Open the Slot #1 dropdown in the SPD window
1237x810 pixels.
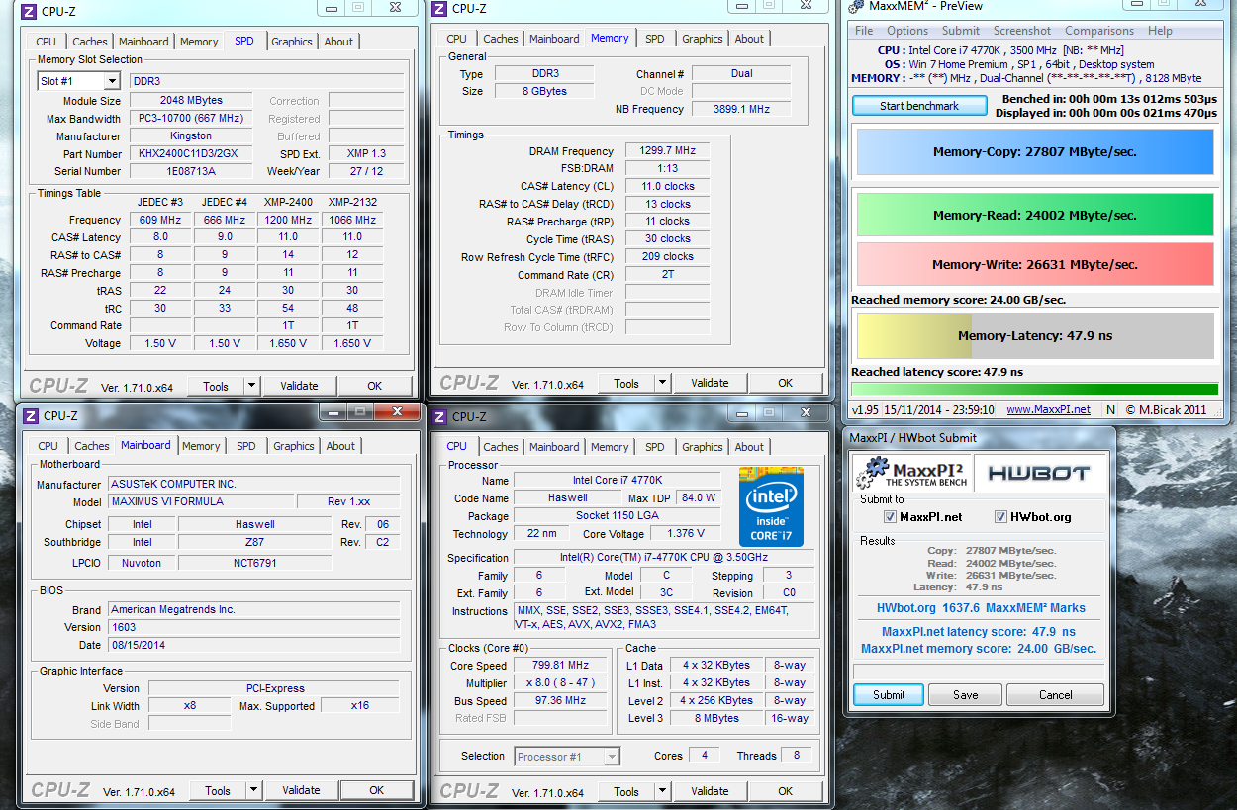tap(111, 81)
